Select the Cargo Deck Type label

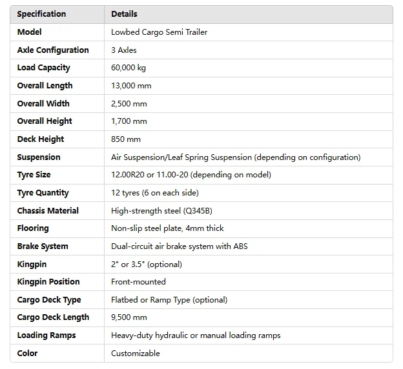49,300
